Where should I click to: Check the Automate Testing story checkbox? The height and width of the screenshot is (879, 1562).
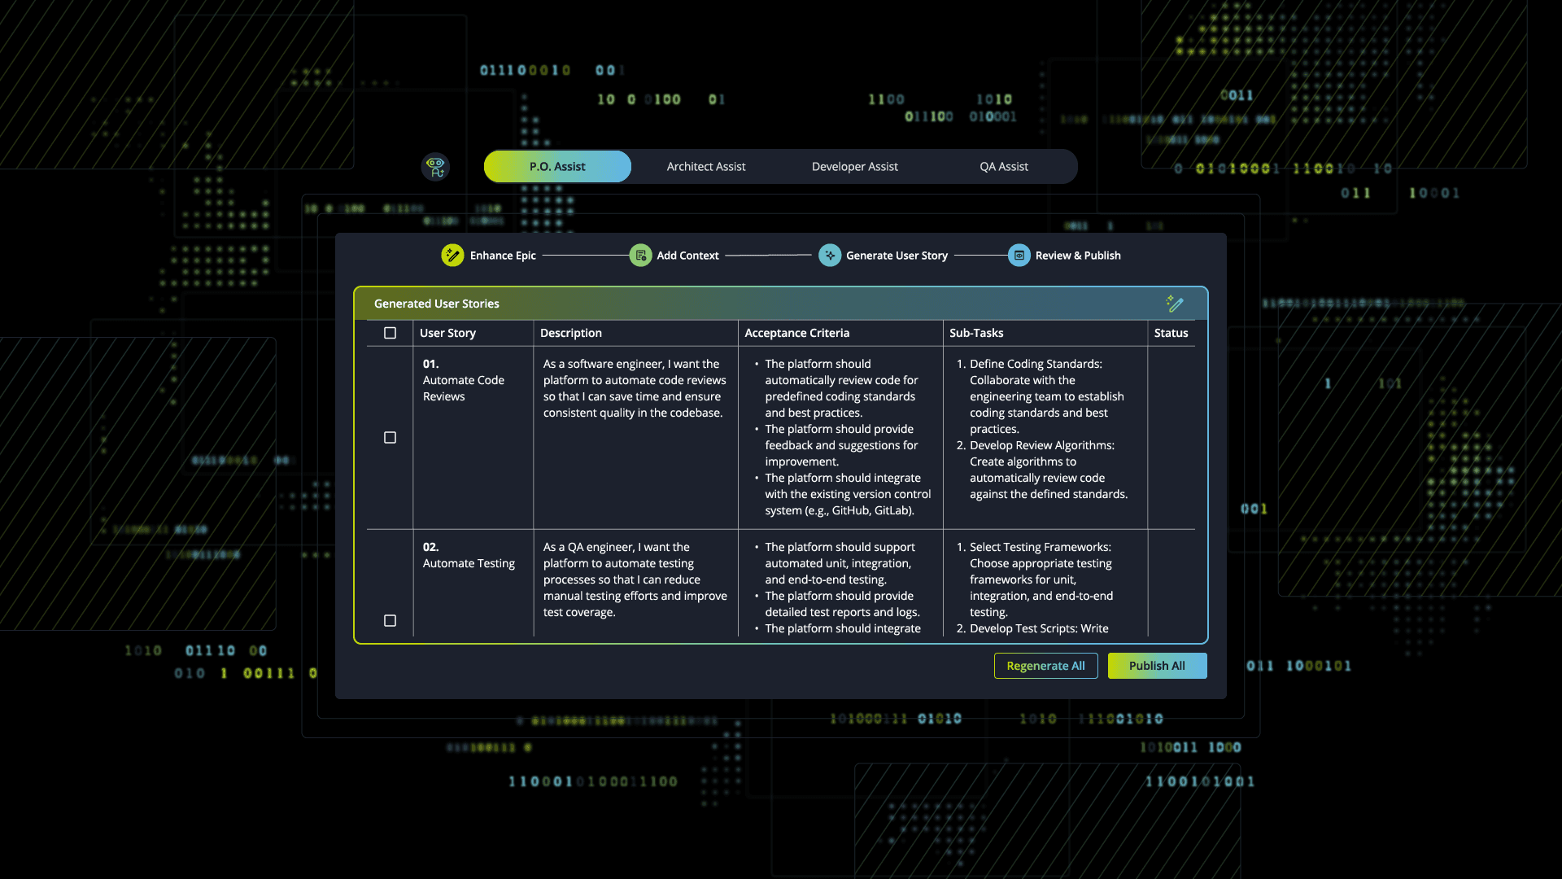point(390,621)
